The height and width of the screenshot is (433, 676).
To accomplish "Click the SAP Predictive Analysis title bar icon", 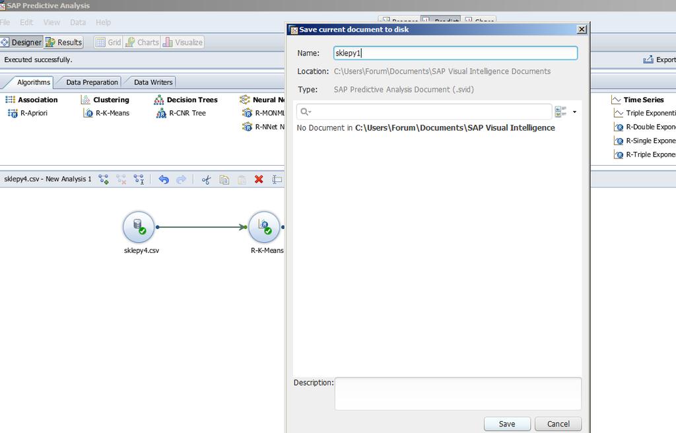I will click(x=3, y=5).
